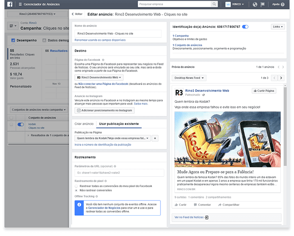Click the info icon next to Rastreamento de pixel

tap(106, 181)
